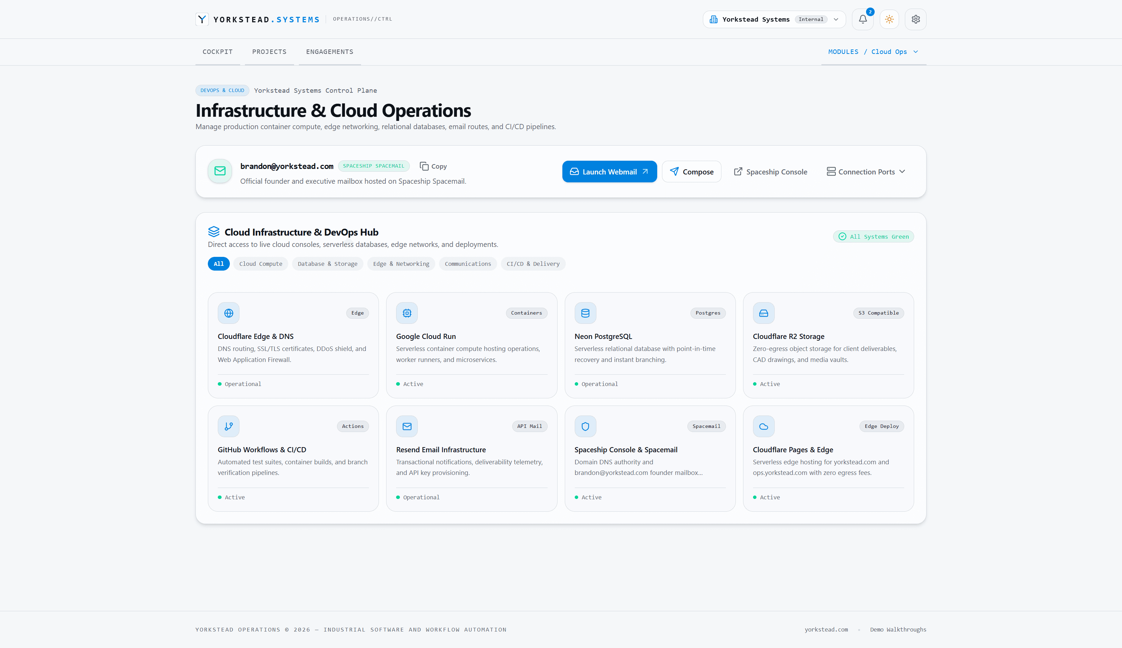Click the All Systems Green status badge
Viewport: 1122px width, 648px height.
coord(874,236)
